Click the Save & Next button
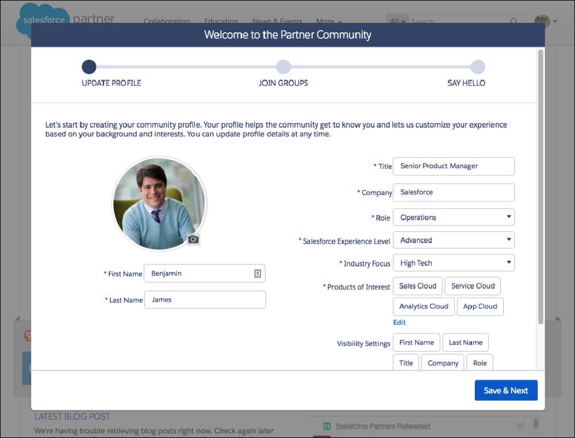 point(505,390)
